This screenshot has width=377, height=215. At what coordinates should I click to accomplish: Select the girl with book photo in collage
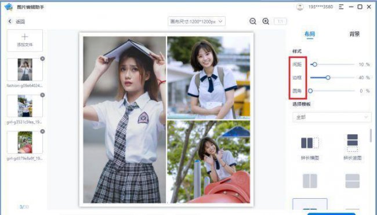(x=124, y=119)
